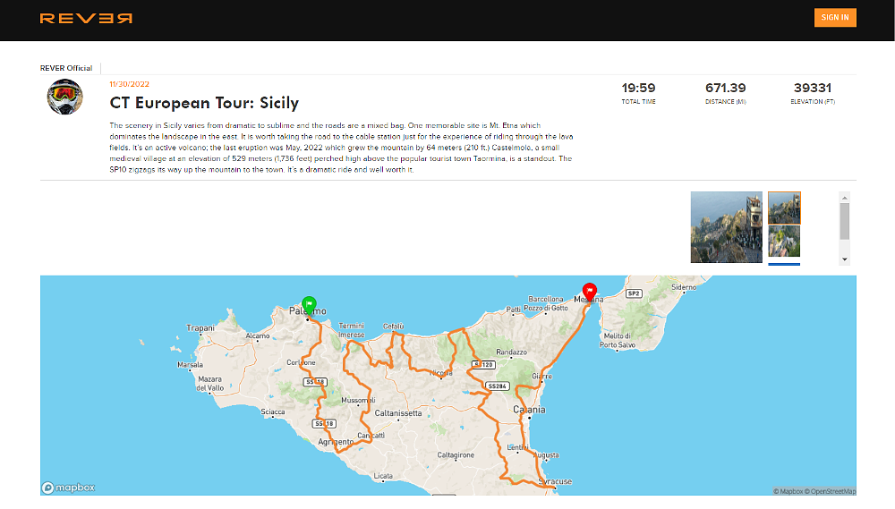
Task: Click the SIGN IN button
Action: [x=834, y=18]
